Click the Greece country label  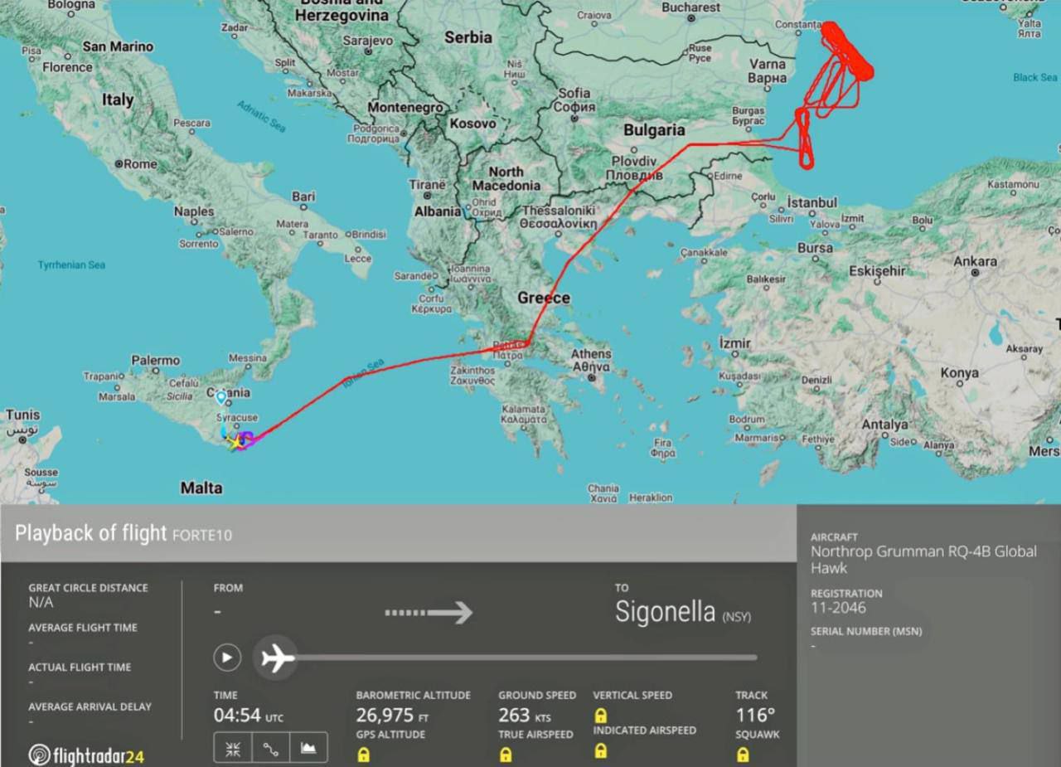point(544,298)
